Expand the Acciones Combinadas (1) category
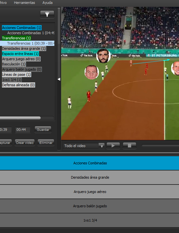The height and width of the screenshot is (233, 179). (x=22, y=28)
